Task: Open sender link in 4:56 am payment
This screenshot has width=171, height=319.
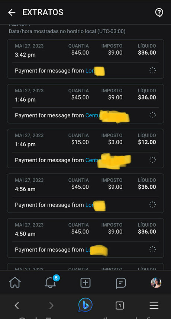Action: [95, 205]
